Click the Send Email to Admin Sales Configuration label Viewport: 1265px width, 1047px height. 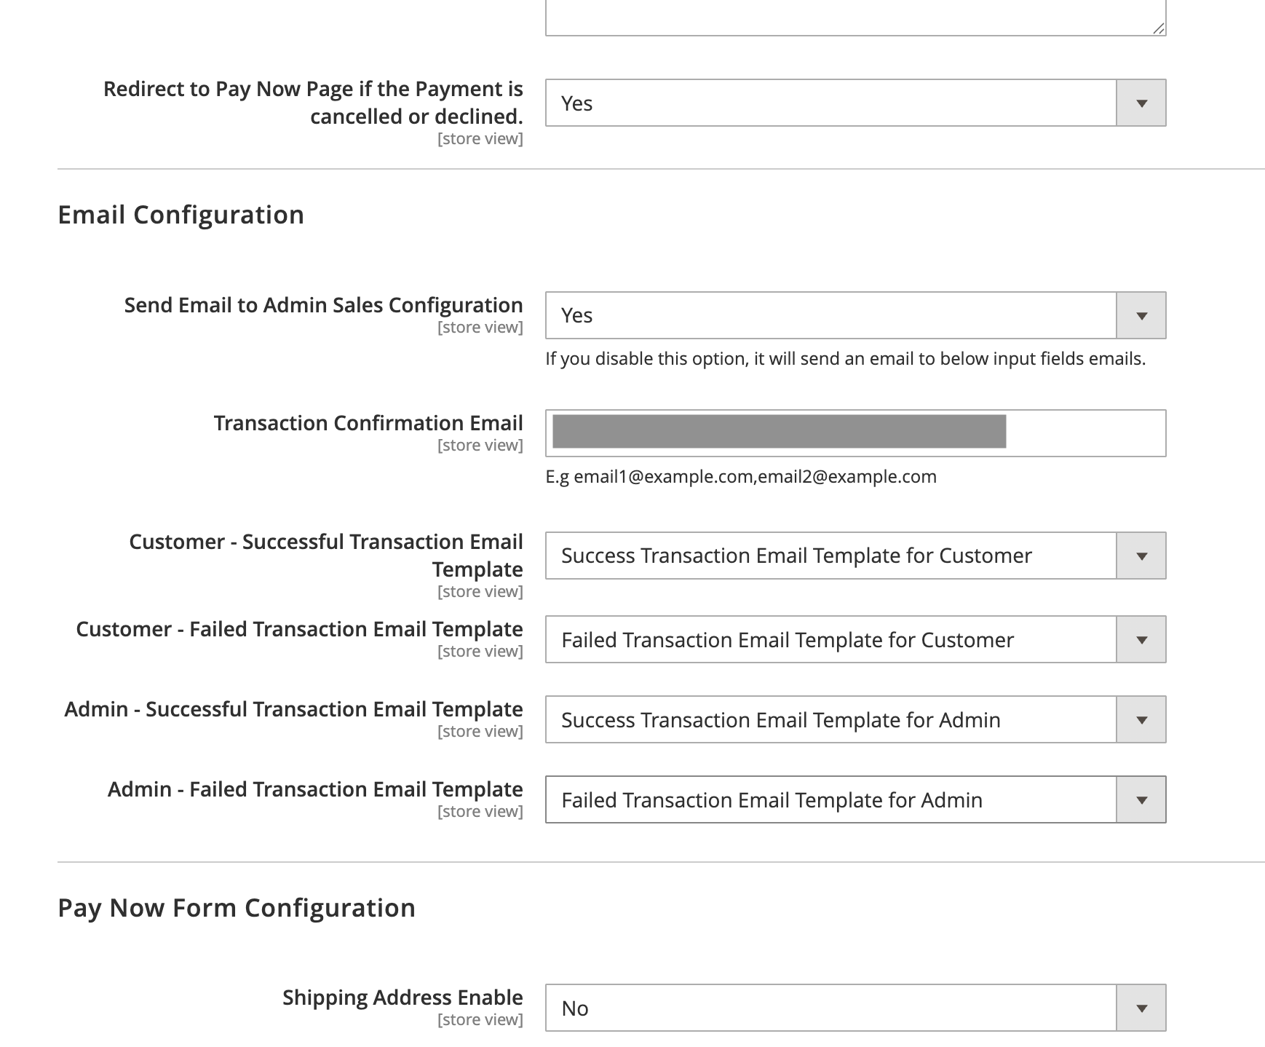point(323,305)
